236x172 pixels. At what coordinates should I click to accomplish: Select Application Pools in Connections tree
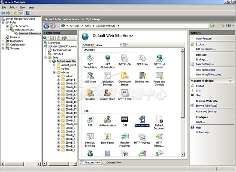(x=62, y=50)
